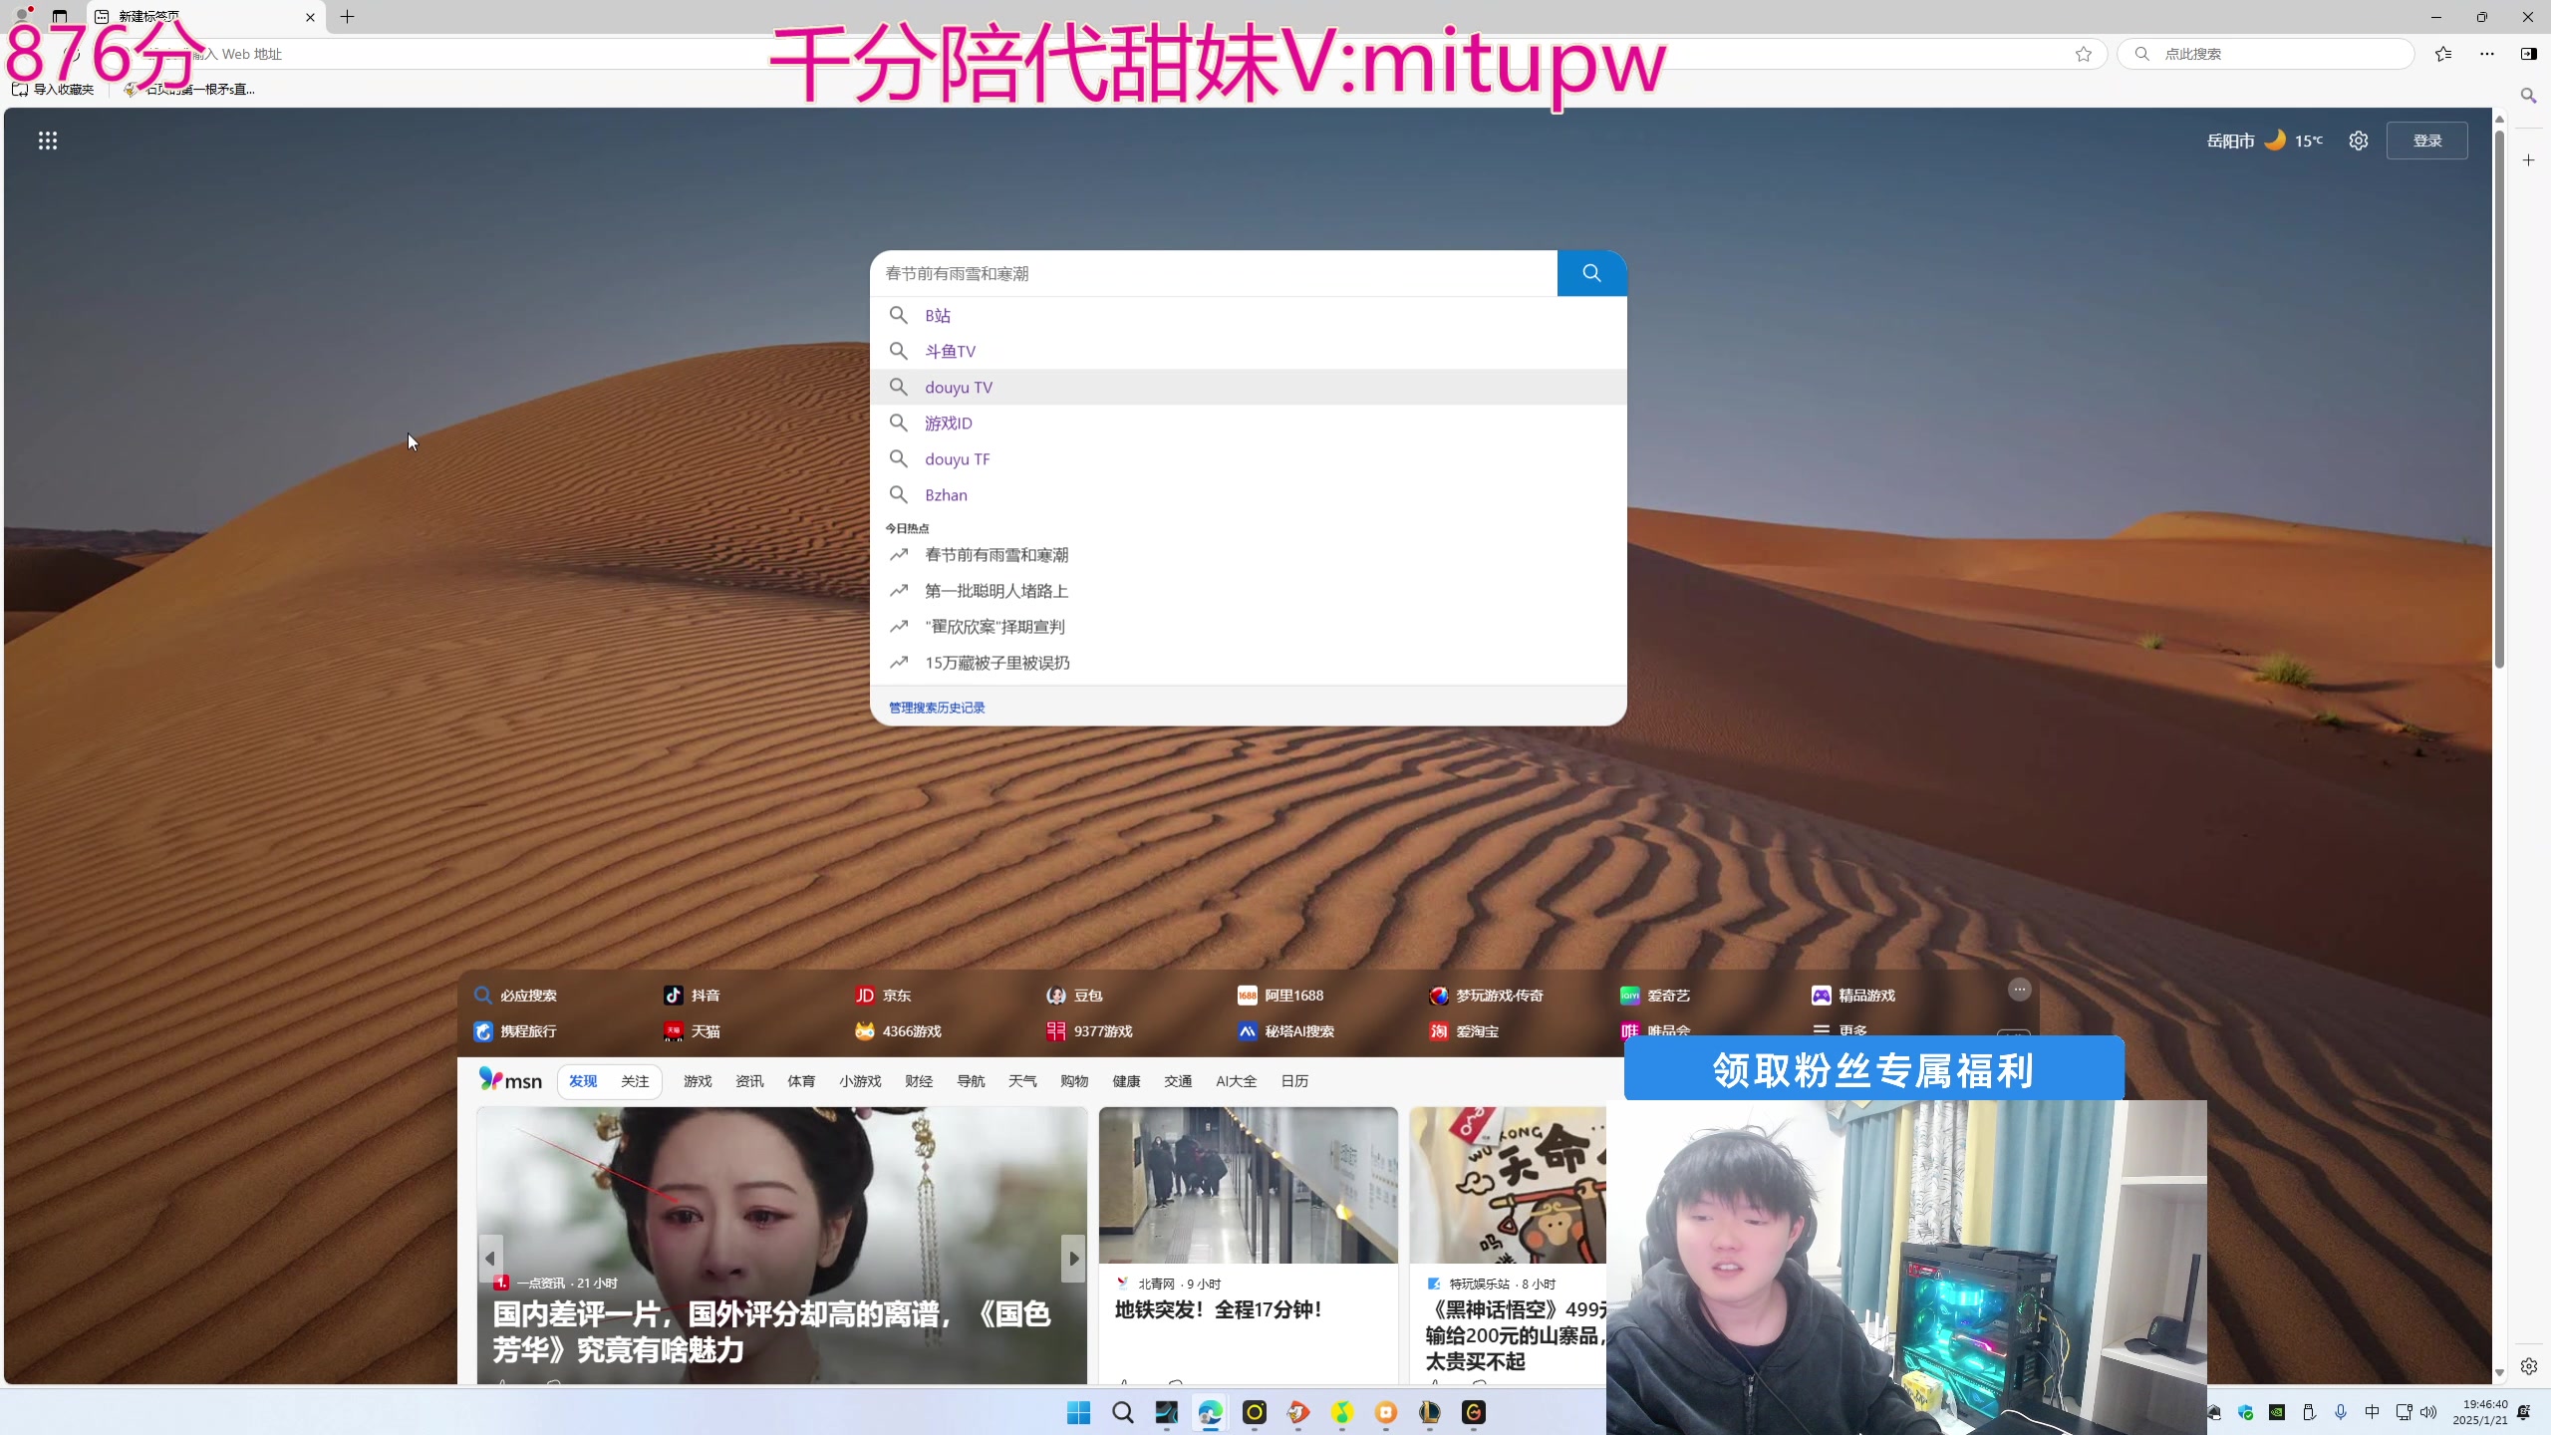The image size is (2551, 1435).
Task: Open trending topic 春节前有雨雪和寒潮
Action: pyautogui.click(x=1248, y=555)
